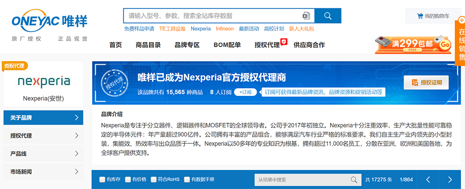Click the magnifier in 从结果中搜索 box
465x189 pixels.
click(354, 180)
